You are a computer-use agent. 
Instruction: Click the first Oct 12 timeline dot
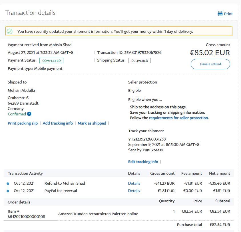point(8,184)
